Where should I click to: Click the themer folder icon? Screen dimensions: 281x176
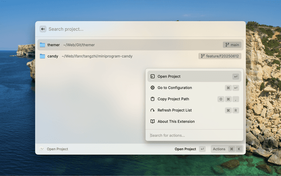coord(43,45)
